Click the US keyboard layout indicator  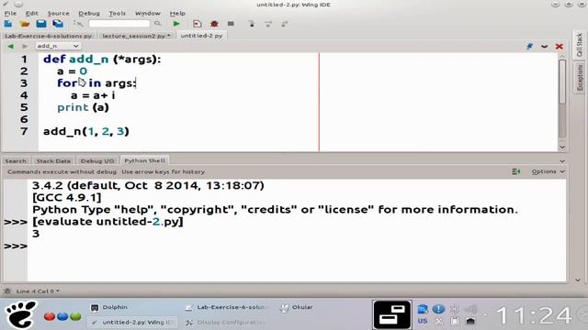click(423, 321)
